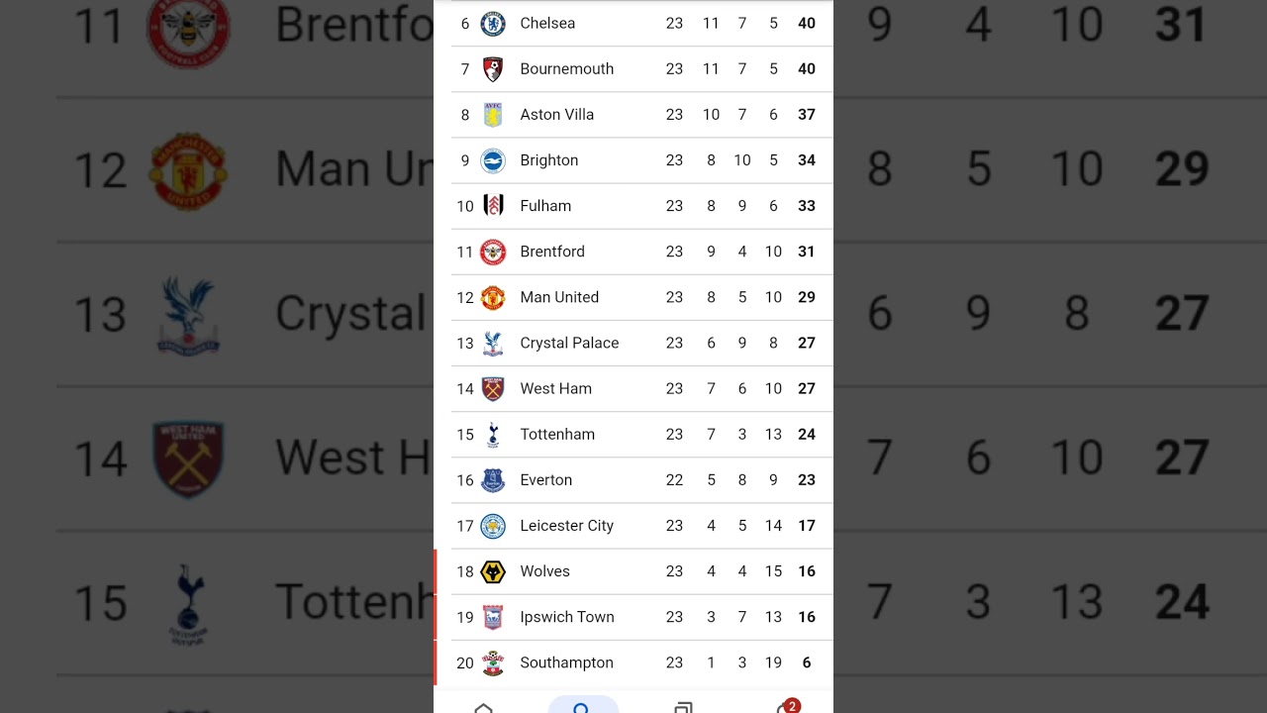Screen dimensions: 1267x713
Task: Open the tabs switcher icon
Action: (683, 707)
